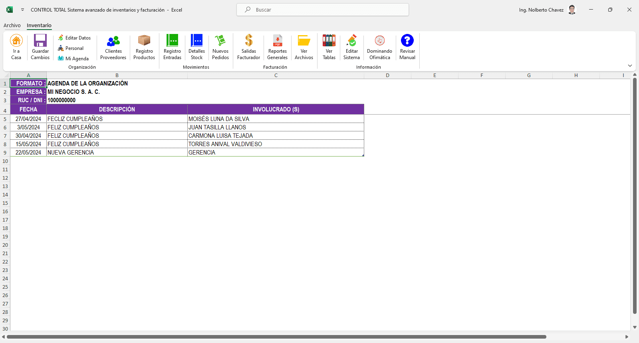Click the Buscar search box
639x343 pixels.
tap(323, 10)
